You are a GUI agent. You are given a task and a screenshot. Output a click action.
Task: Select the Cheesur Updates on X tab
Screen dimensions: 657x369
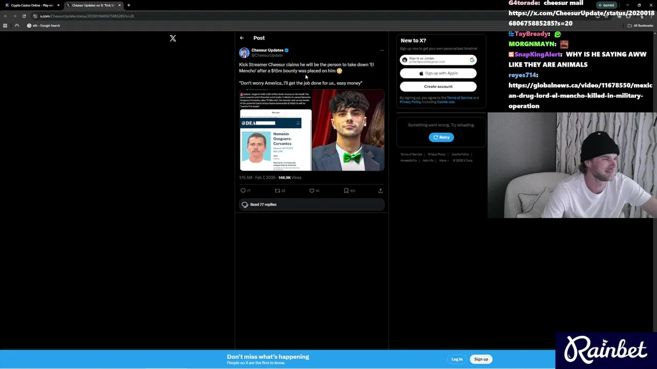point(93,5)
